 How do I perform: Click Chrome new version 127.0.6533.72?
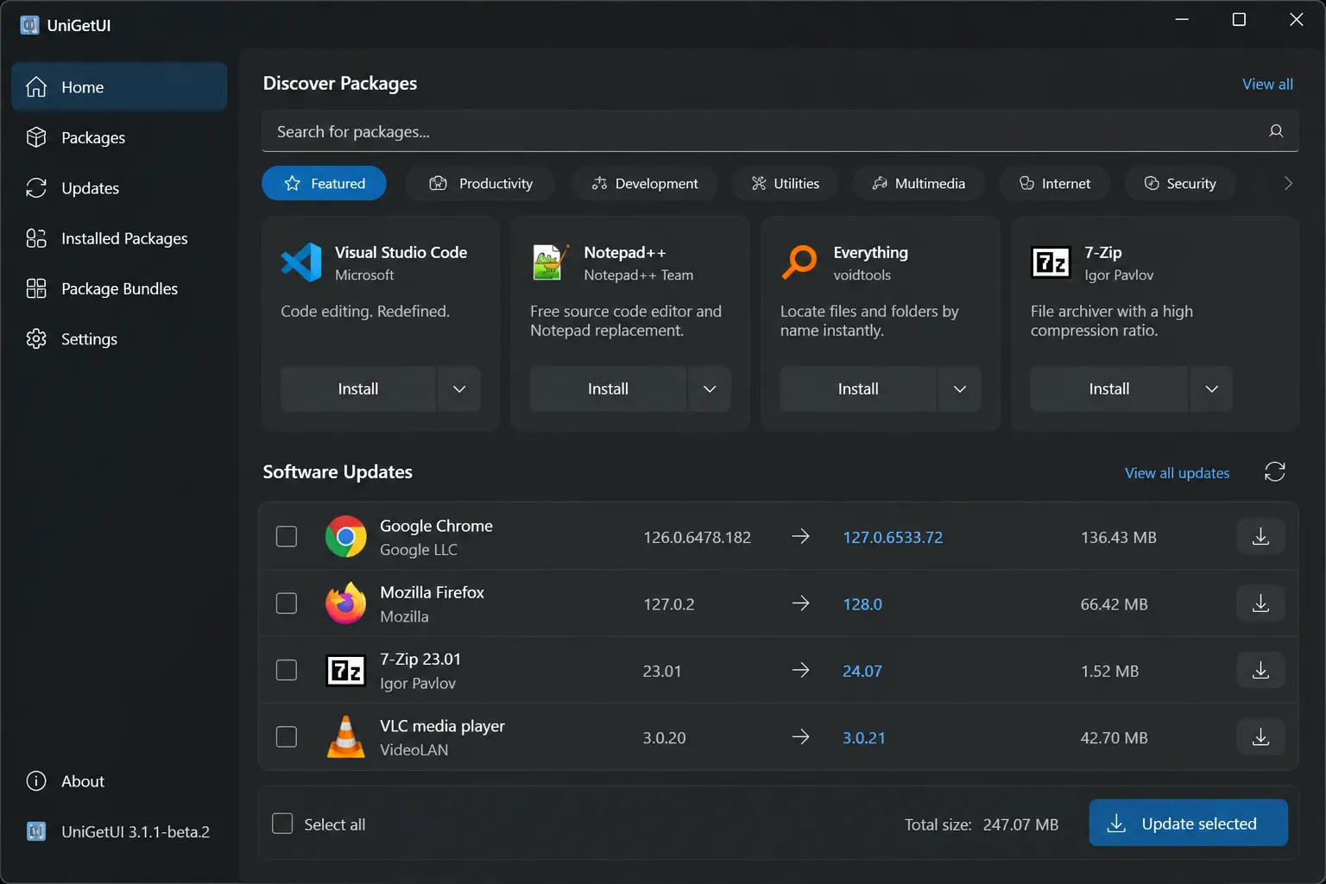point(893,537)
